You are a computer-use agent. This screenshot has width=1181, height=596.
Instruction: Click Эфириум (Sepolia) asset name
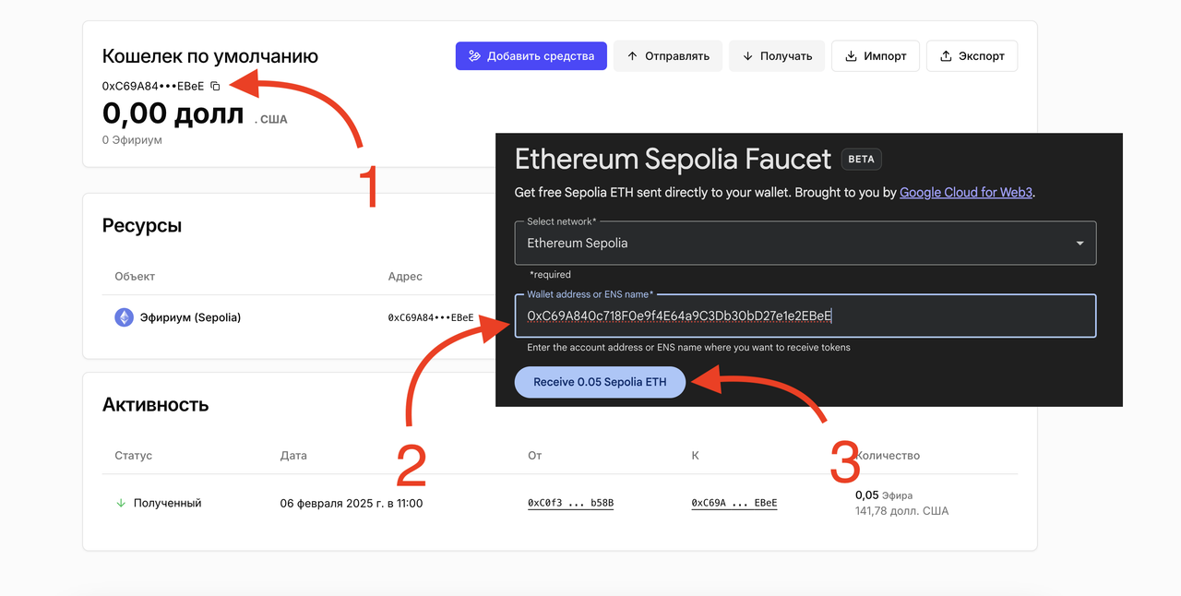coord(192,317)
